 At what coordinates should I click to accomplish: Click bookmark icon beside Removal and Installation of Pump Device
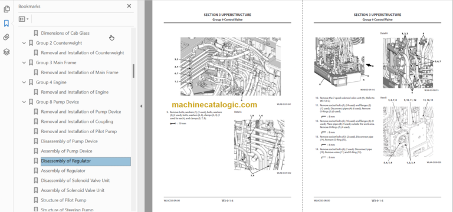pos(36,112)
